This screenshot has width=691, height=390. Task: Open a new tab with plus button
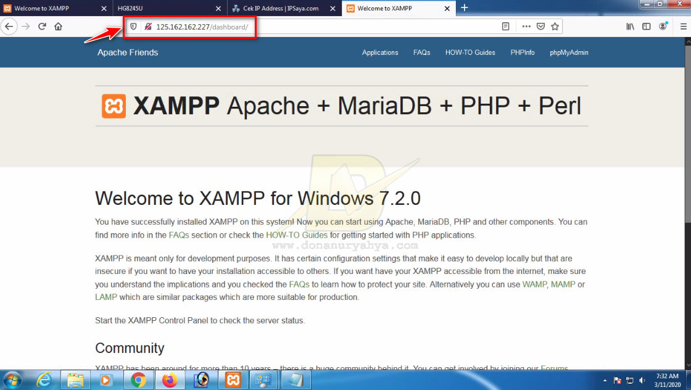tap(465, 8)
